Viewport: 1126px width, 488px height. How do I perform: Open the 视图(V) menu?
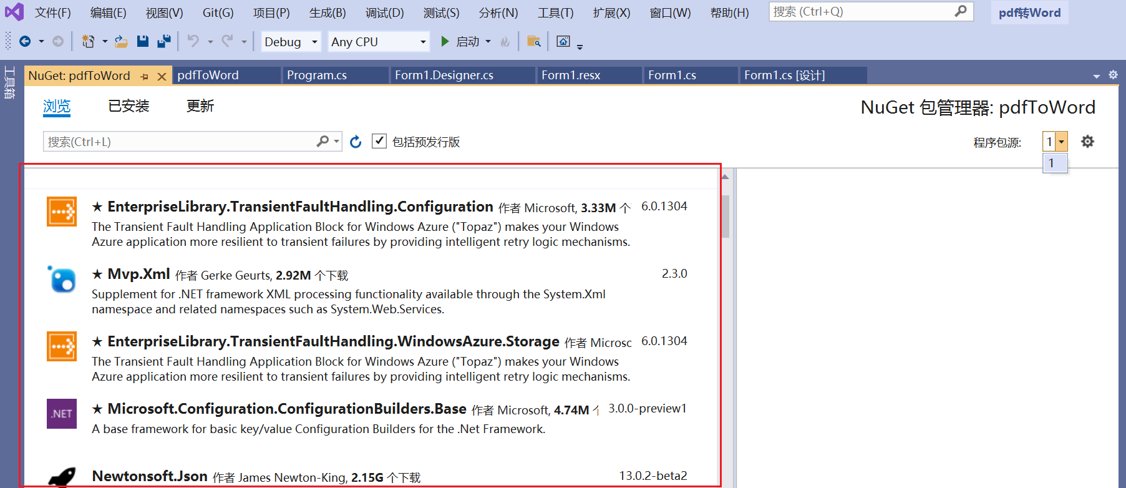tap(165, 12)
